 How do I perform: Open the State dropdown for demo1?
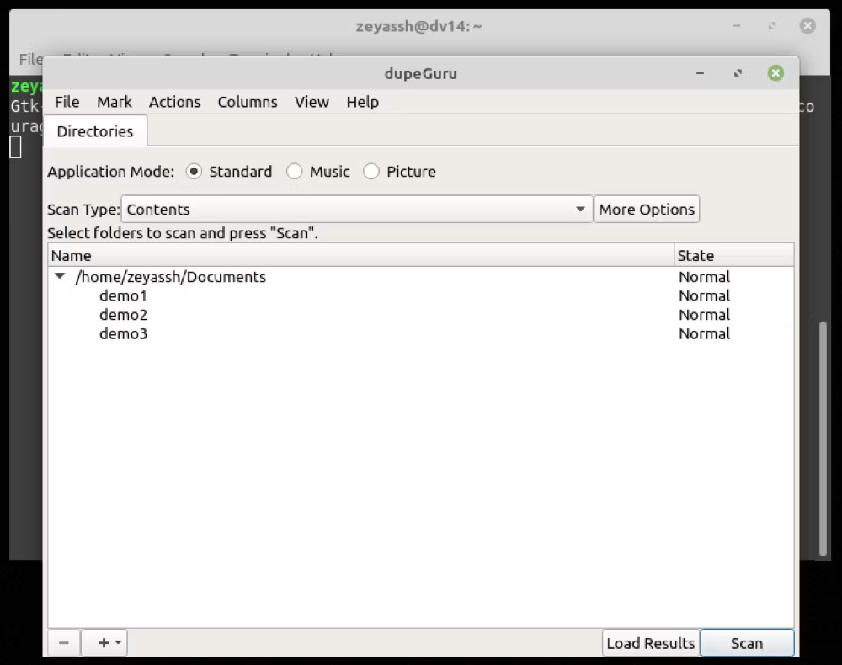tap(704, 296)
